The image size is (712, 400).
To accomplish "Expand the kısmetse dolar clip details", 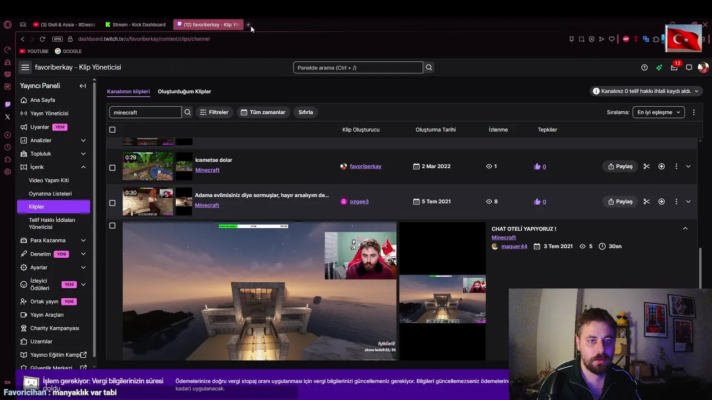I will click(688, 166).
